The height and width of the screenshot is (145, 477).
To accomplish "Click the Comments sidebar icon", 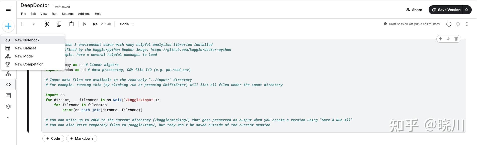I will pos(8,95).
